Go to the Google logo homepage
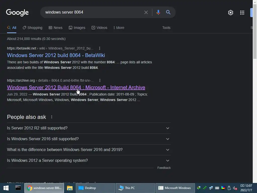Screen dimensions: 257x193 tap(17, 13)
